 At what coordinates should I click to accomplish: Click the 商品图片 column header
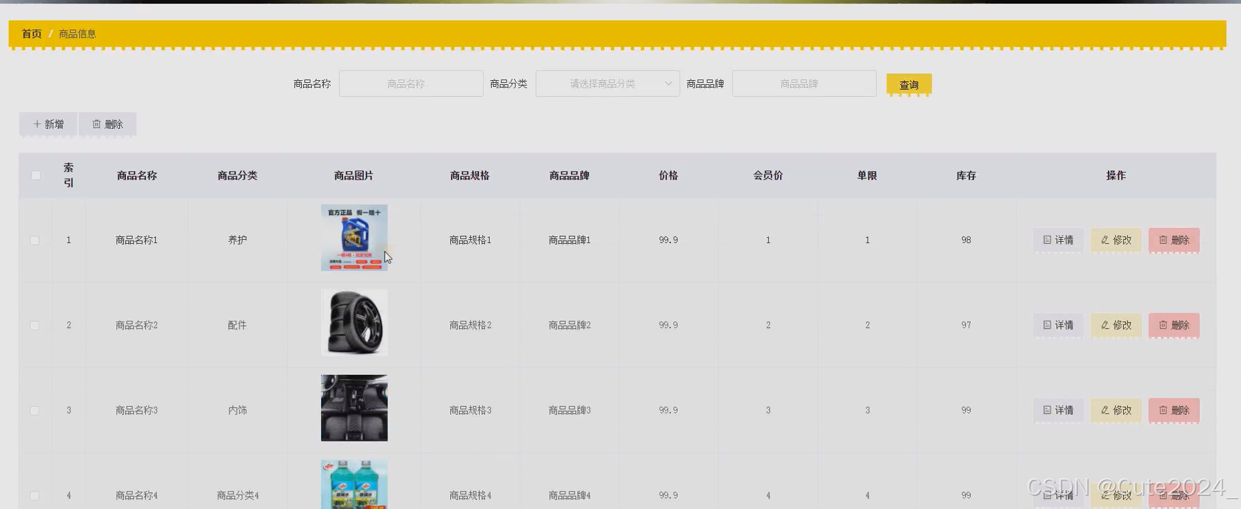(354, 176)
